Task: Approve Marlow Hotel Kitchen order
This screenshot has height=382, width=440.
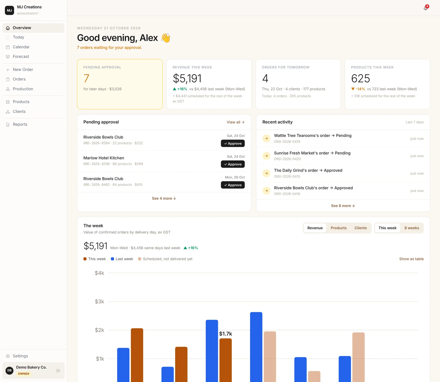Action: click(233, 164)
